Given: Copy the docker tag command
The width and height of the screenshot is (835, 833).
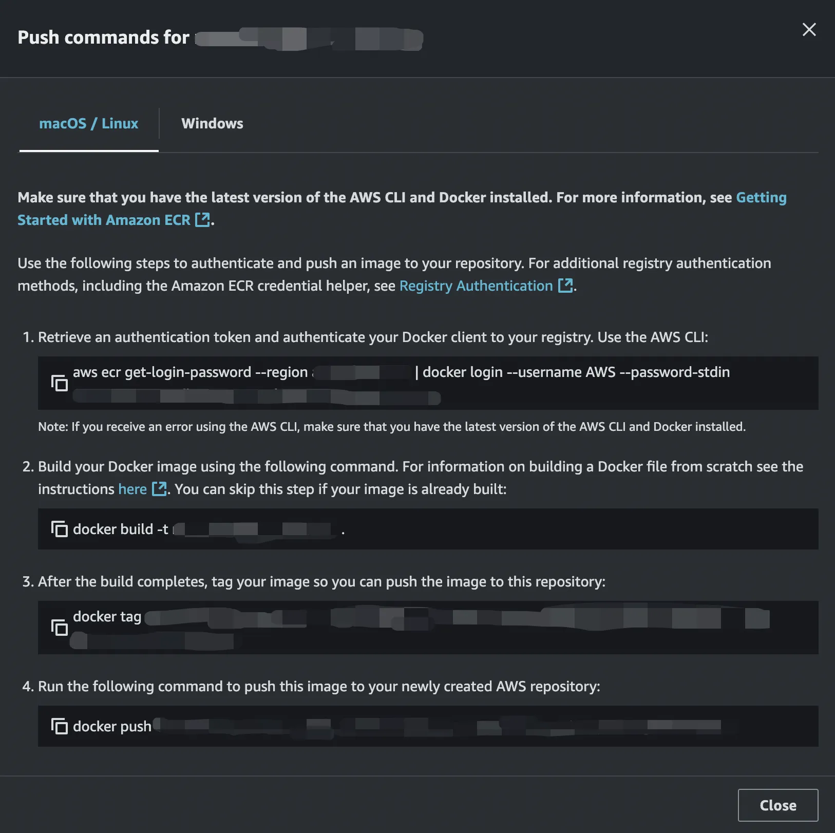Looking at the screenshot, I should [x=59, y=628].
